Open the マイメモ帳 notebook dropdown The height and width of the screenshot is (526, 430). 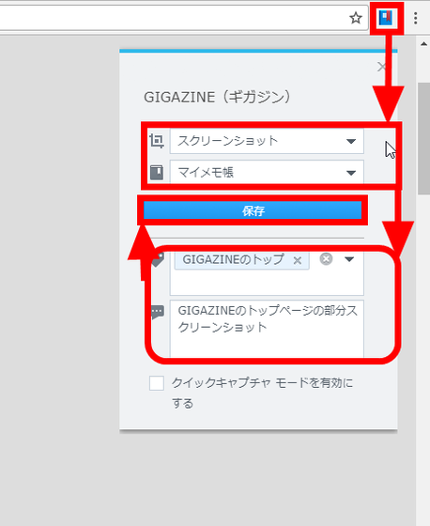(x=267, y=173)
